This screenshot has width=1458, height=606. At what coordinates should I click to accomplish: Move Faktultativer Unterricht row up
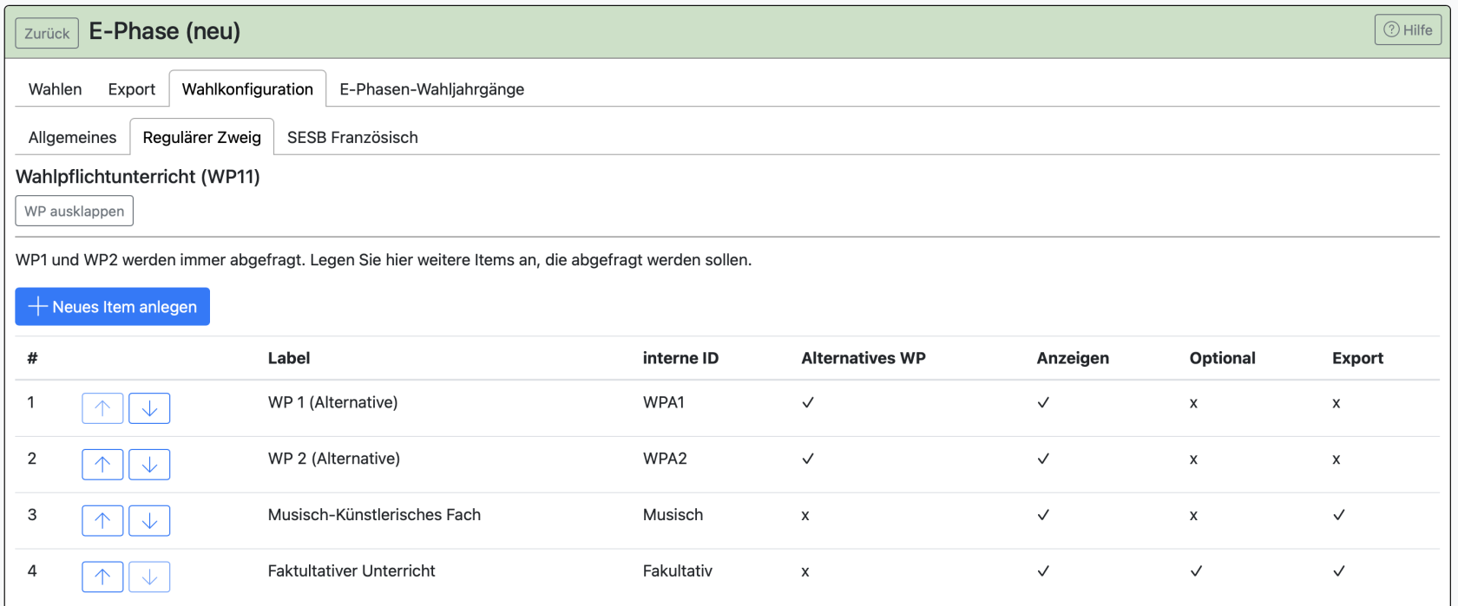coord(102,577)
